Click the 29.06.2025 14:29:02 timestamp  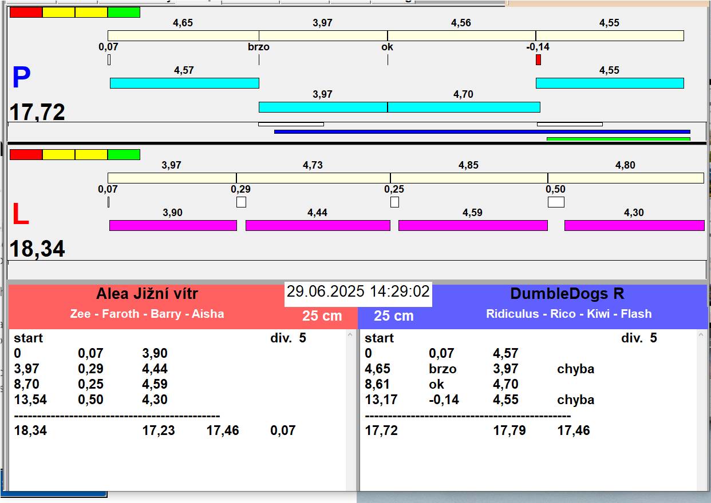click(358, 292)
